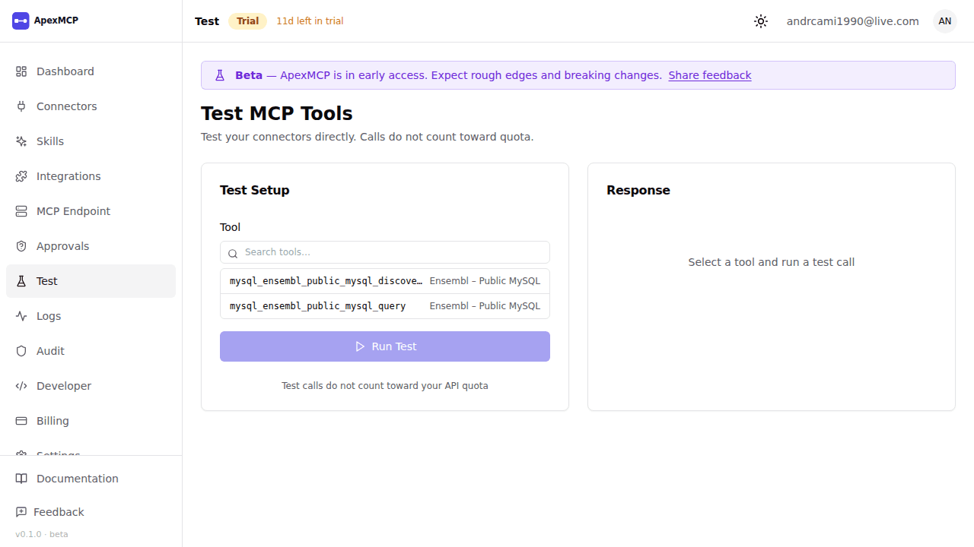Click the Response panel heading
The height and width of the screenshot is (547, 974).
[638, 190]
